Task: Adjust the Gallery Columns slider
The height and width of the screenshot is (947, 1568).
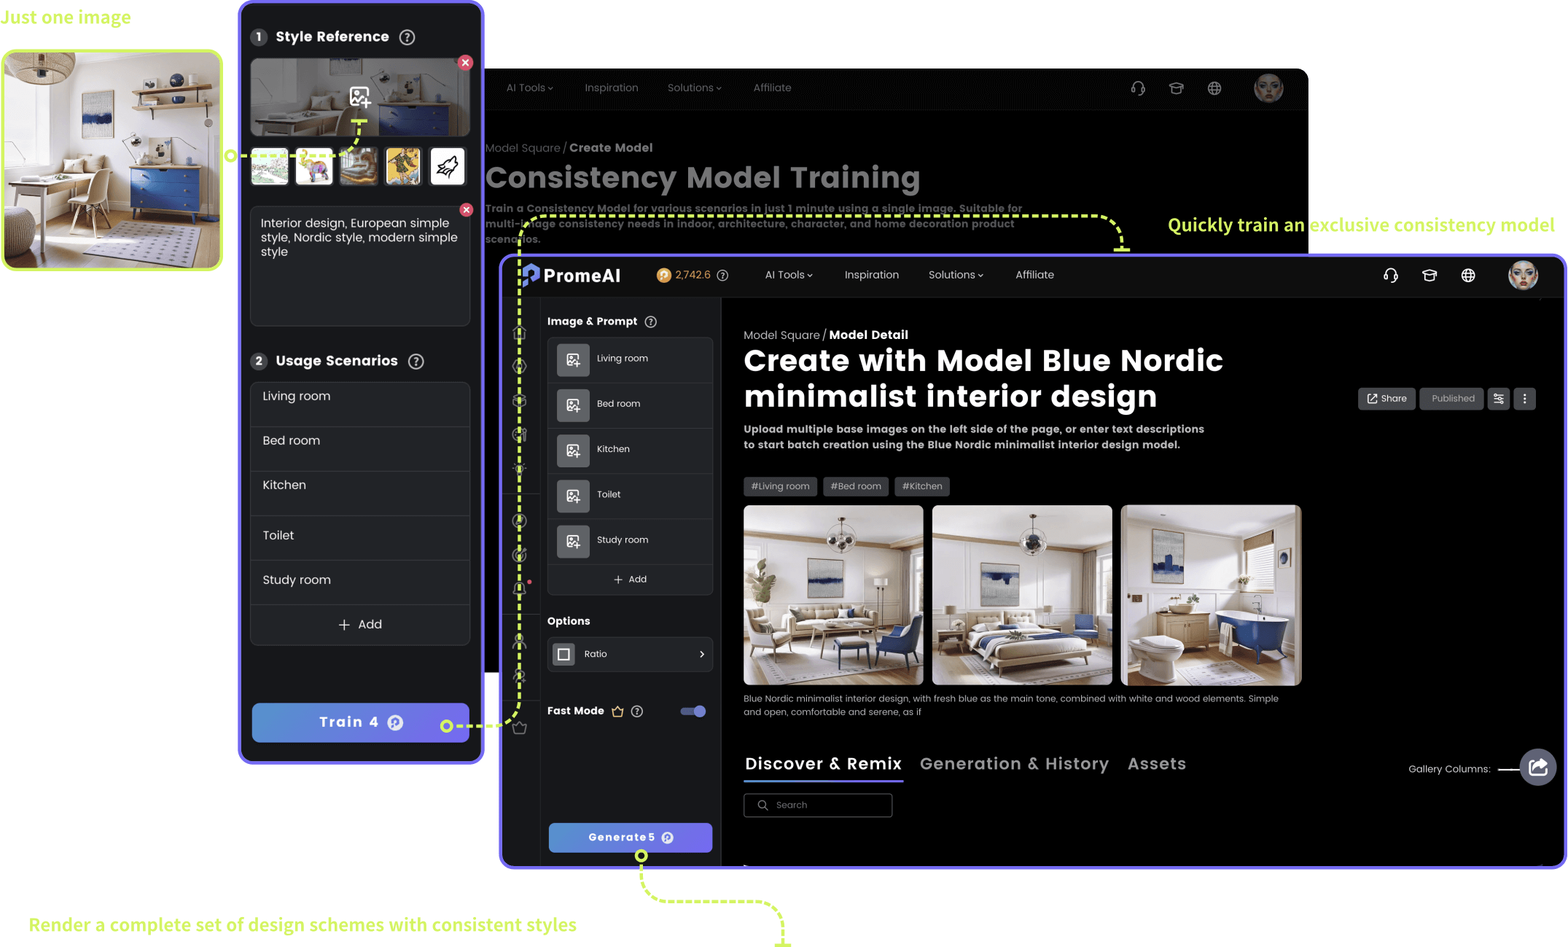Action: (x=1509, y=769)
